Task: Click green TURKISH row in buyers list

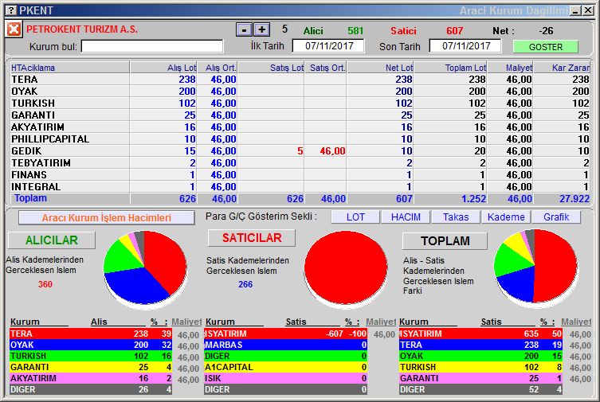Action: [91, 356]
